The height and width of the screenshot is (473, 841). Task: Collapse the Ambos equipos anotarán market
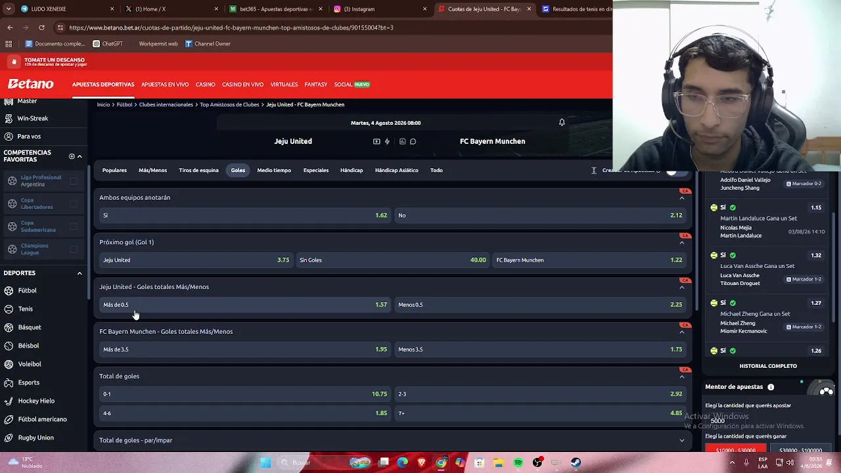pyautogui.click(x=681, y=198)
